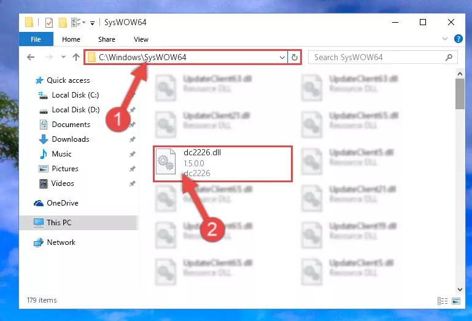The image size is (472, 321).
Task: Click the Local Disk (C:) drive icon
Action: click(43, 96)
